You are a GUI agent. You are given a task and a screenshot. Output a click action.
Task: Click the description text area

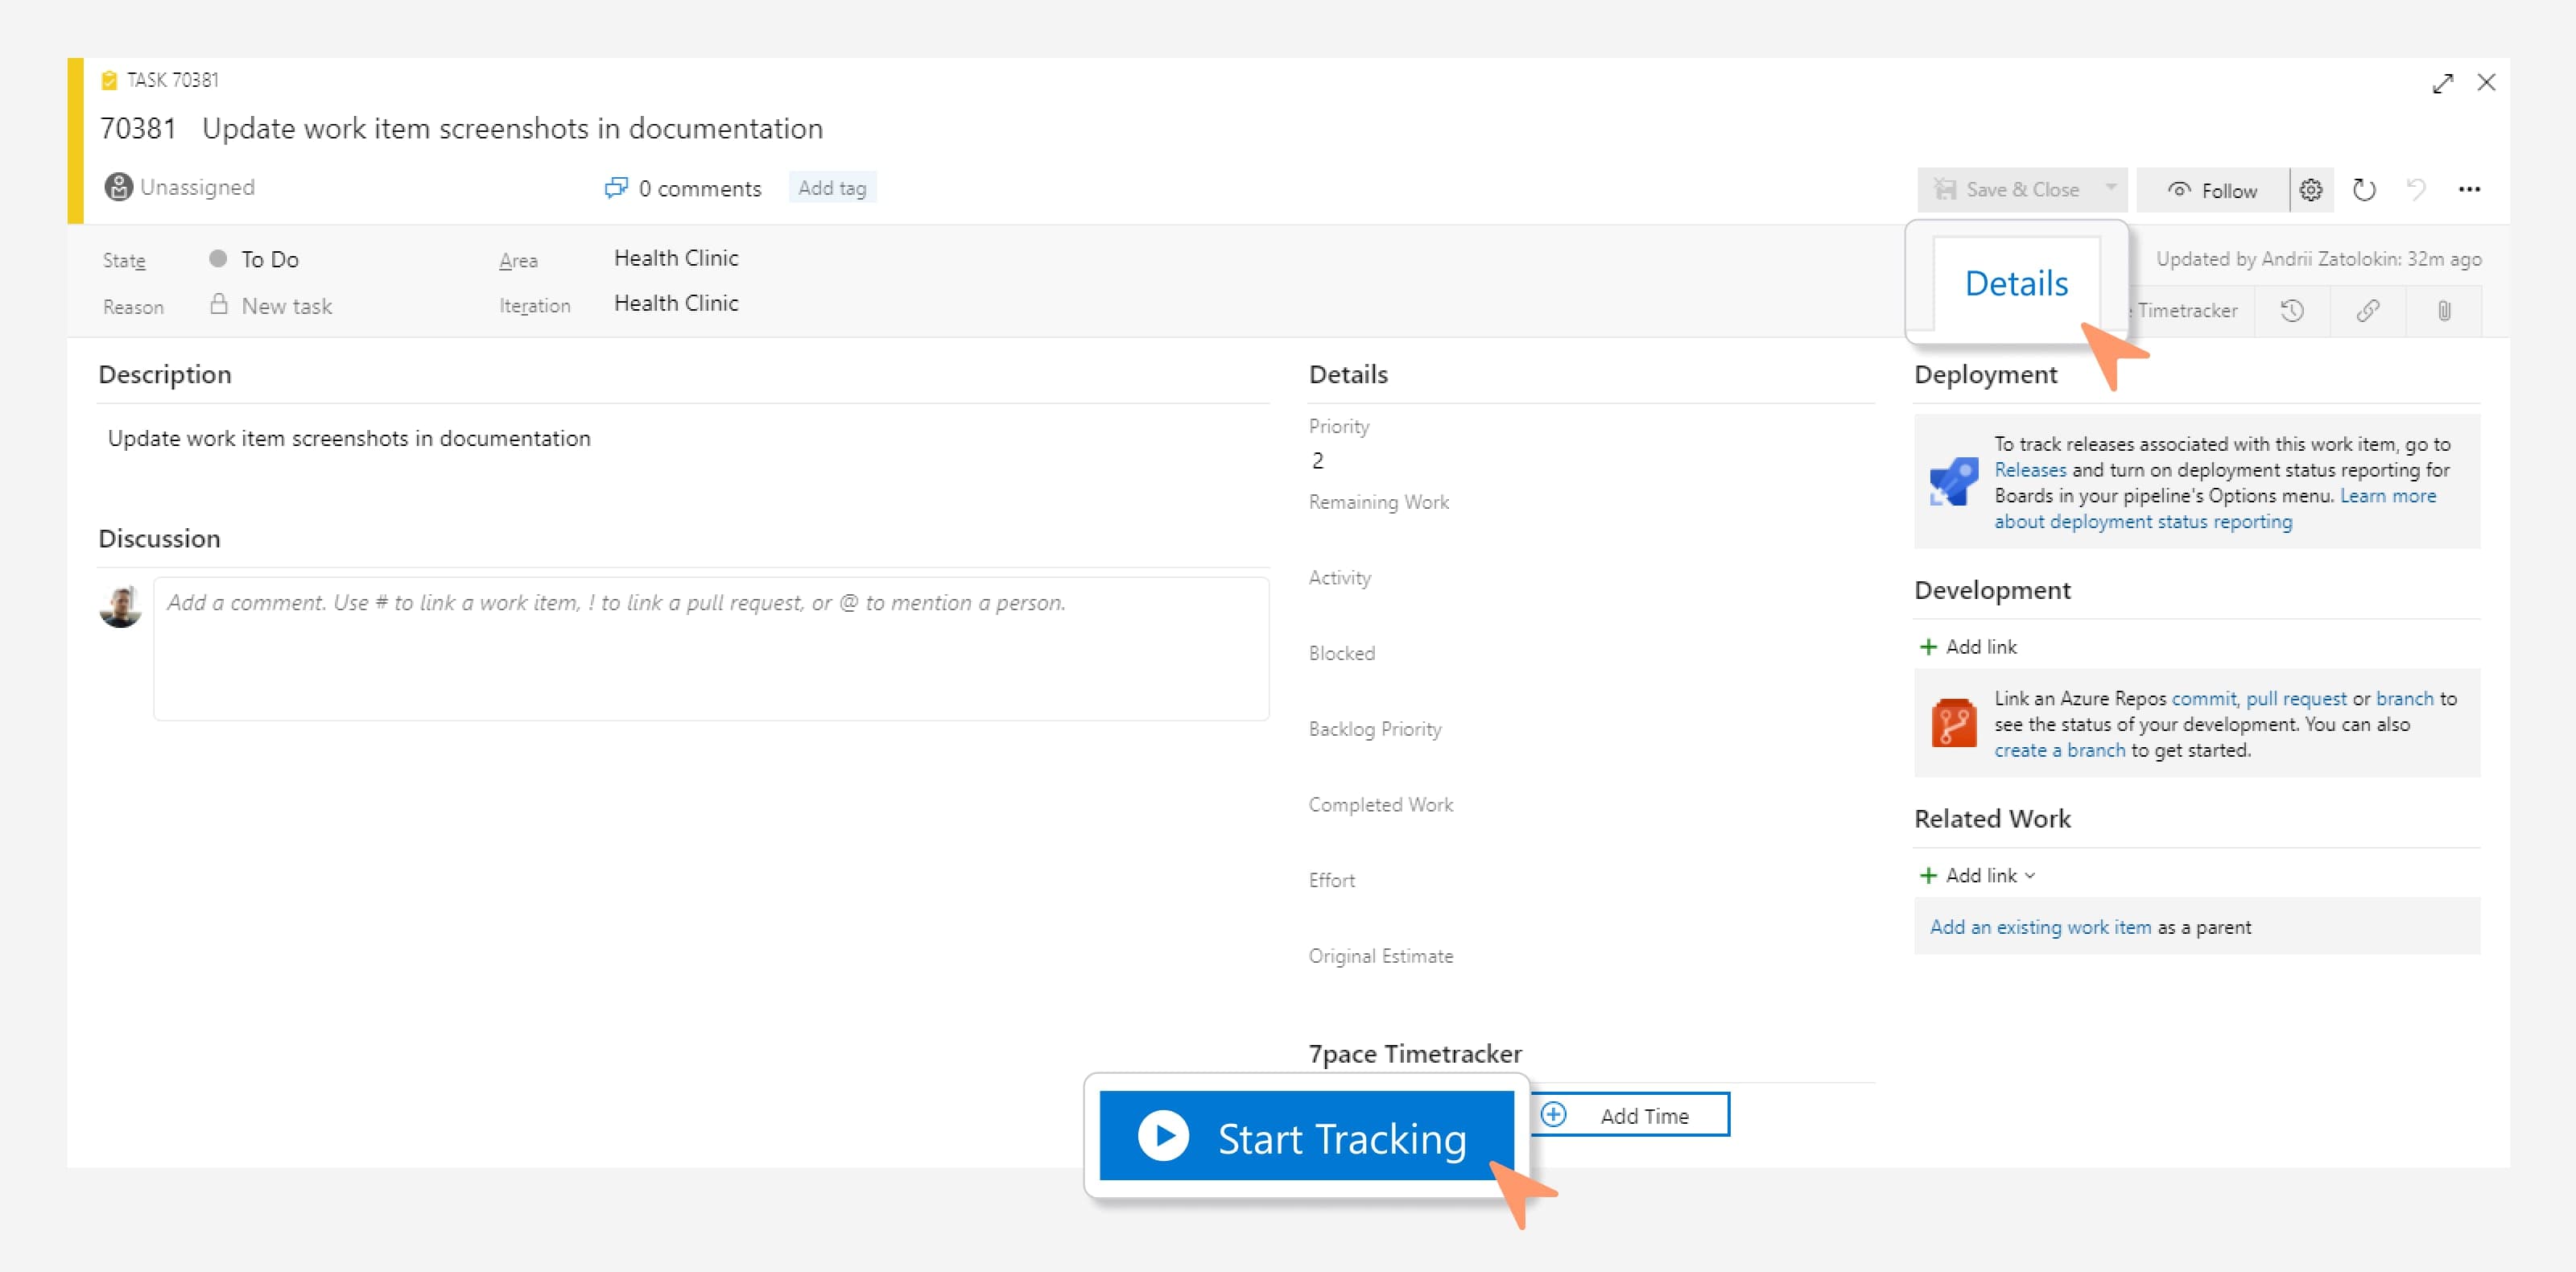[x=683, y=439]
